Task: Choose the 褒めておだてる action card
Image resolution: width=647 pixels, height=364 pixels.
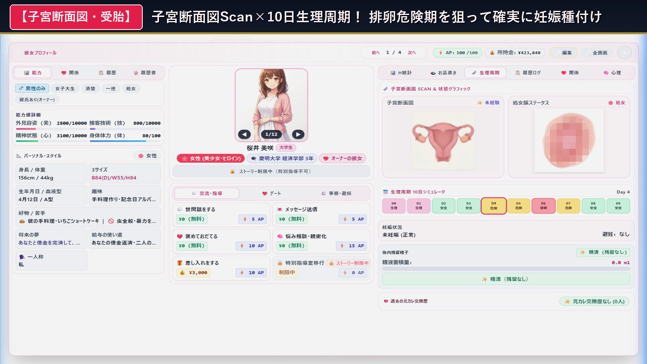Action: tap(221, 241)
